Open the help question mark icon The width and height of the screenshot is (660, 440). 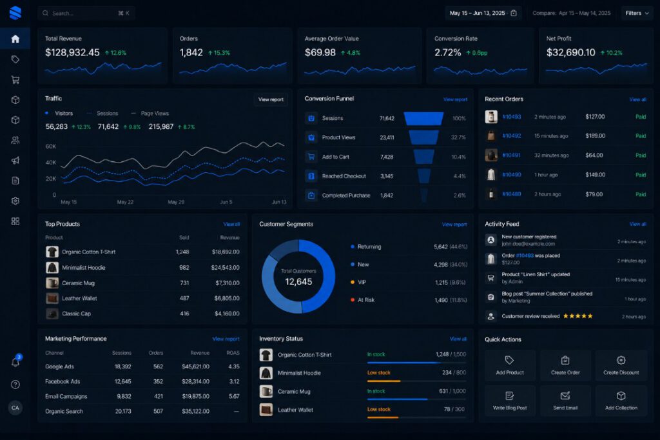[15, 385]
